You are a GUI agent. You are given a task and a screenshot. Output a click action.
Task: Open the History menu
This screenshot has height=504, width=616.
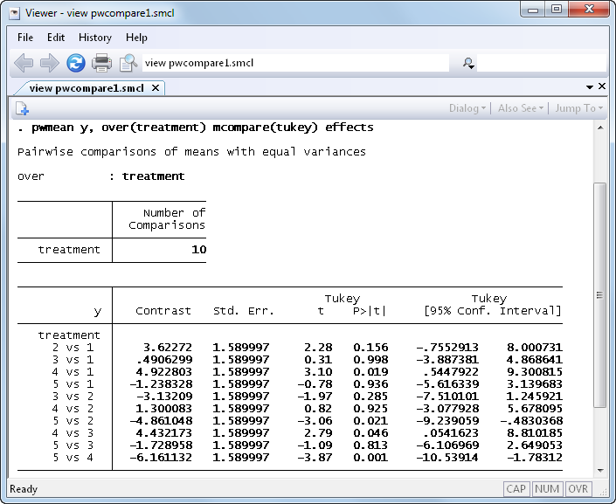click(x=95, y=38)
